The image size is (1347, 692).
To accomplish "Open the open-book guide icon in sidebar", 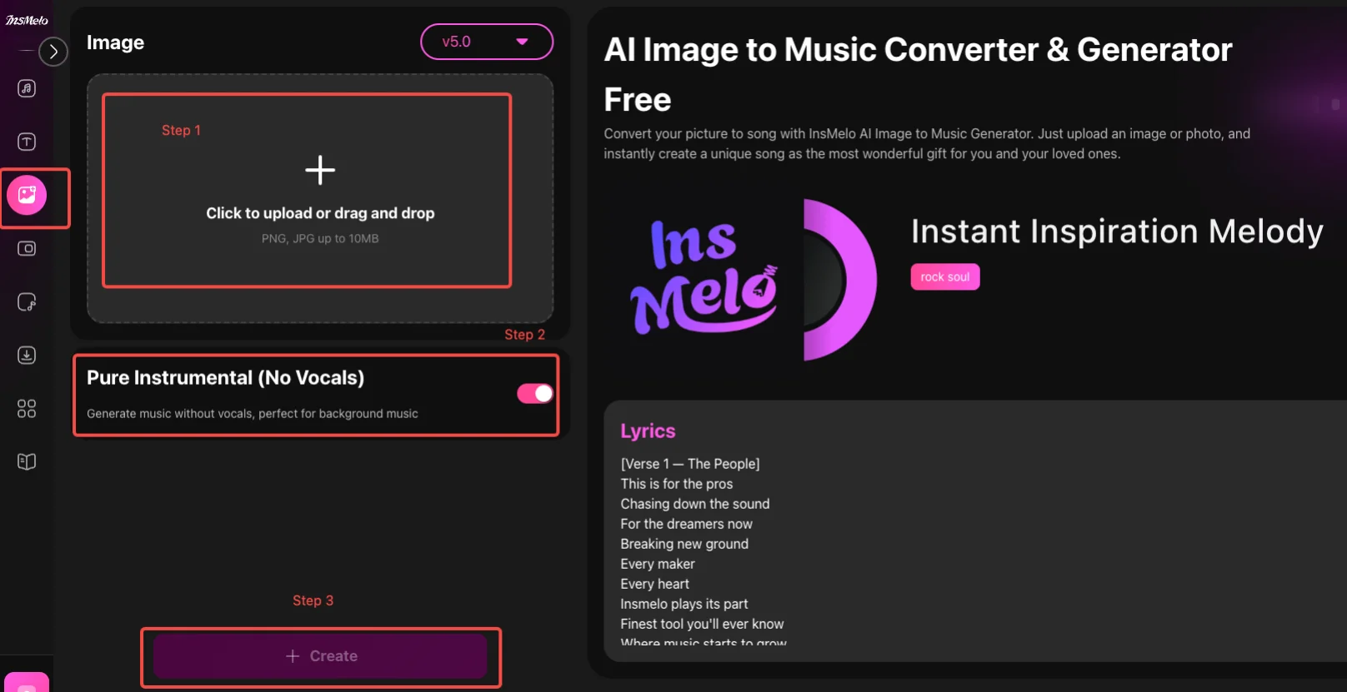I will 27,462.
